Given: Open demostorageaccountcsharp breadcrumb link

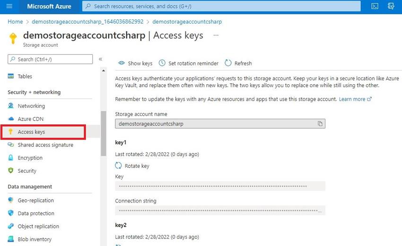Looking at the screenshot, I should [187, 22].
